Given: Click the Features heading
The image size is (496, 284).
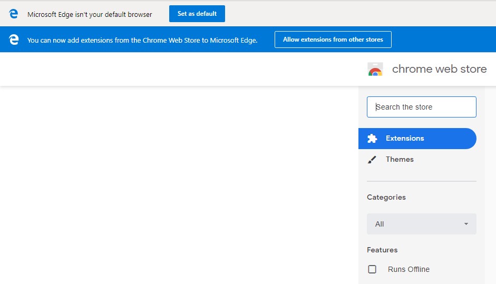Looking at the screenshot, I should pos(382,250).
